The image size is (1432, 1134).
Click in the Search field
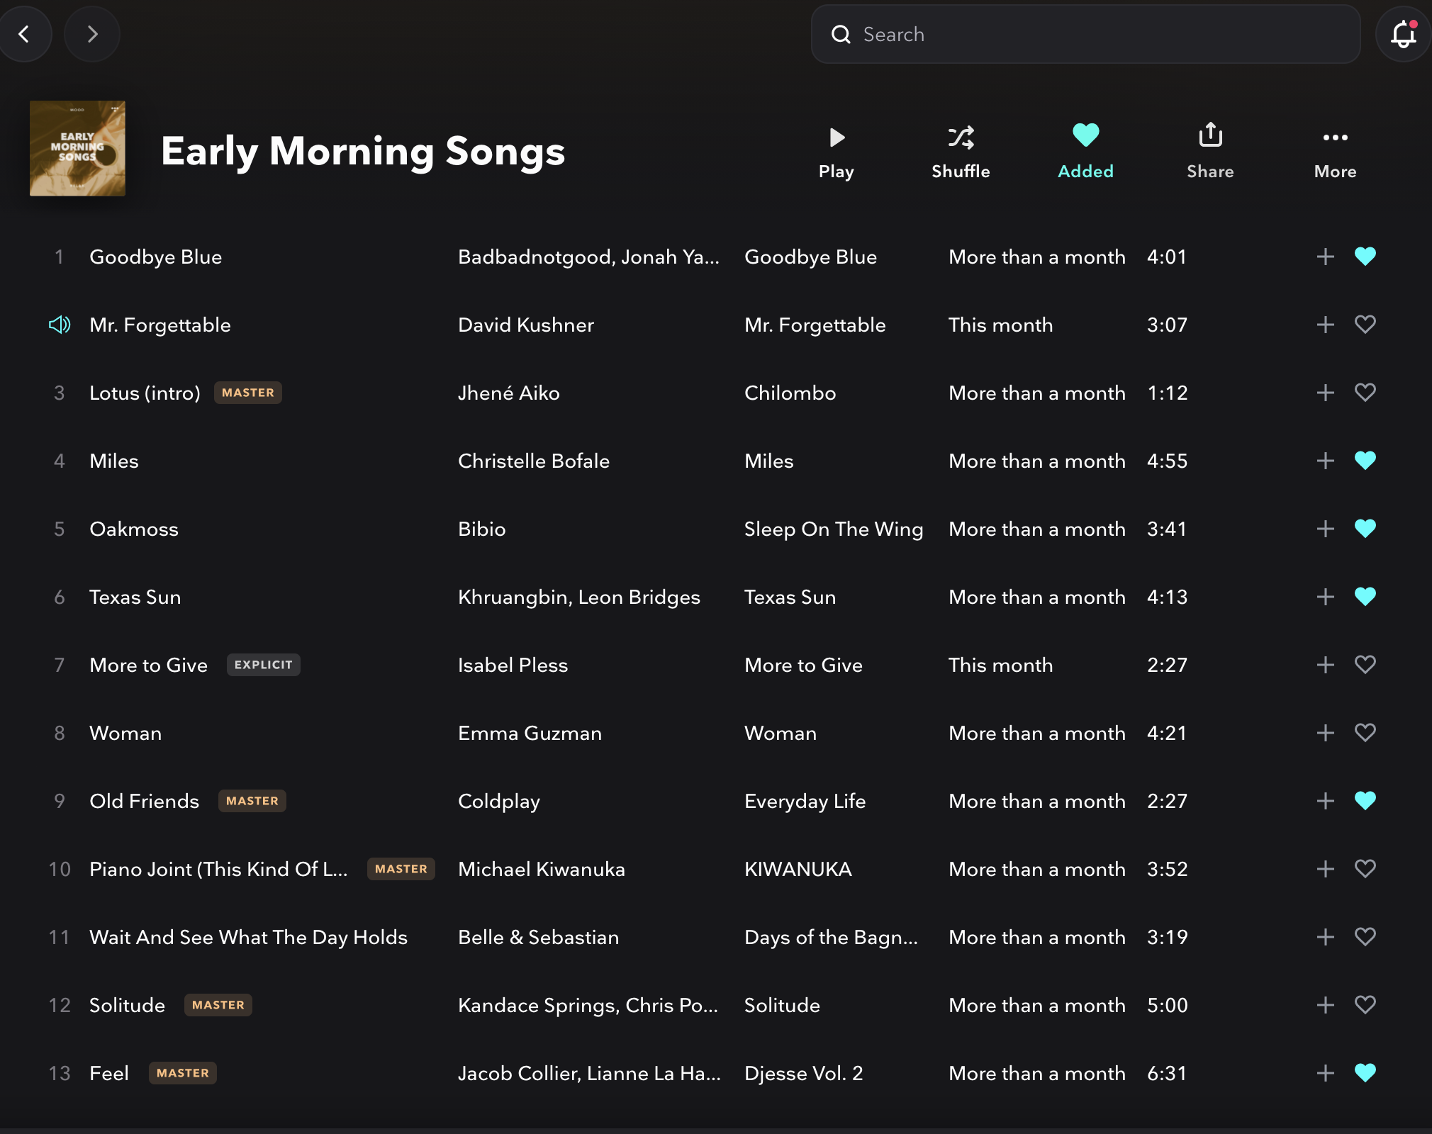(x=1085, y=34)
